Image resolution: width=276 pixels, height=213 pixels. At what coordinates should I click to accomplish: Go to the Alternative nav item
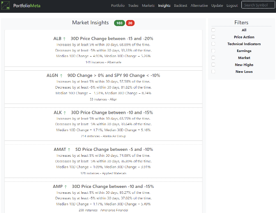tap(199, 6)
